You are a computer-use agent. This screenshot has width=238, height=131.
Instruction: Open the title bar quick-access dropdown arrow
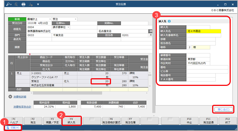38,4
